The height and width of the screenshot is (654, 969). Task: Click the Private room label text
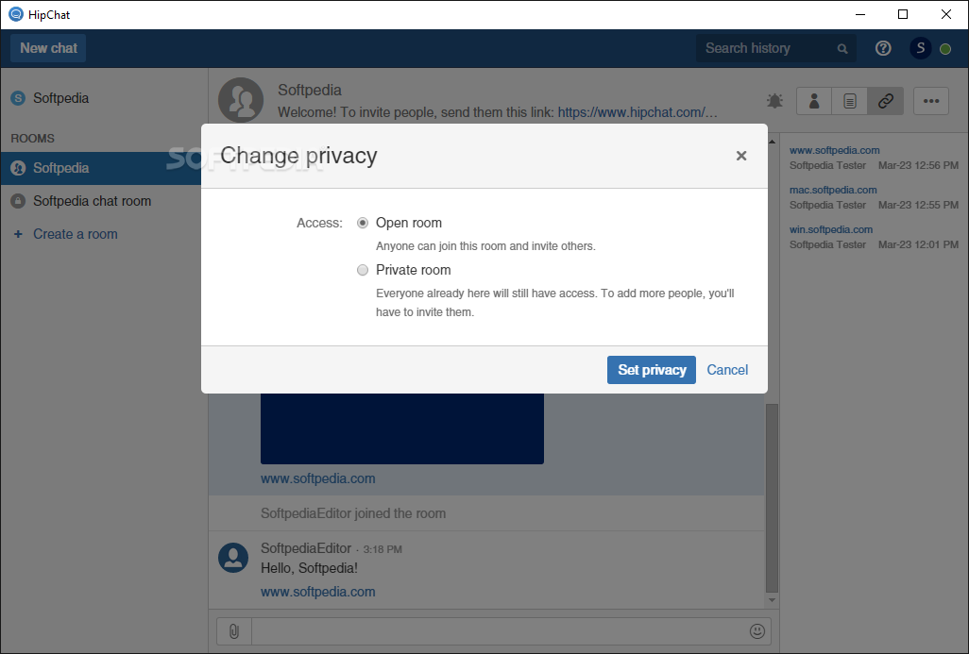coord(414,270)
